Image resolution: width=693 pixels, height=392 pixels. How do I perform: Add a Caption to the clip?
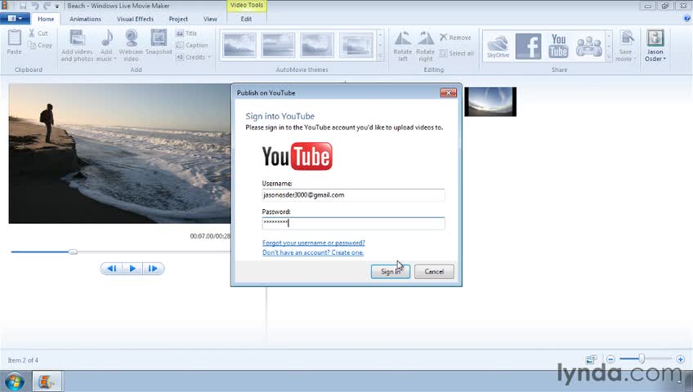coord(192,45)
